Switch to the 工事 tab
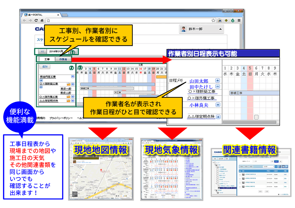 pyautogui.click(x=47, y=59)
